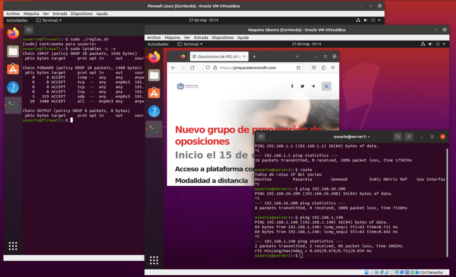456x277 pixels.
Task: Open clock calendar in Firewall Linux
Action: [x=204, y=20]
